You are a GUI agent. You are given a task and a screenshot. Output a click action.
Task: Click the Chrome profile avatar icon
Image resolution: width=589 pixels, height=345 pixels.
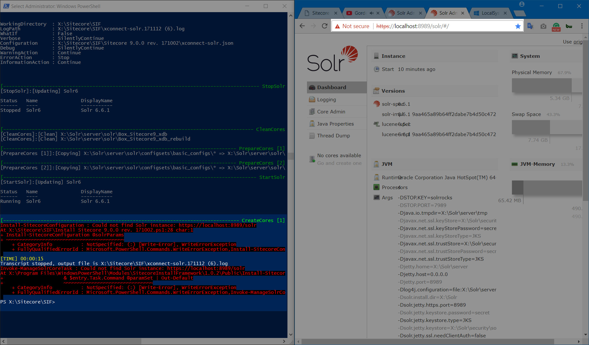pyautogui.click(x=522, y=4)
